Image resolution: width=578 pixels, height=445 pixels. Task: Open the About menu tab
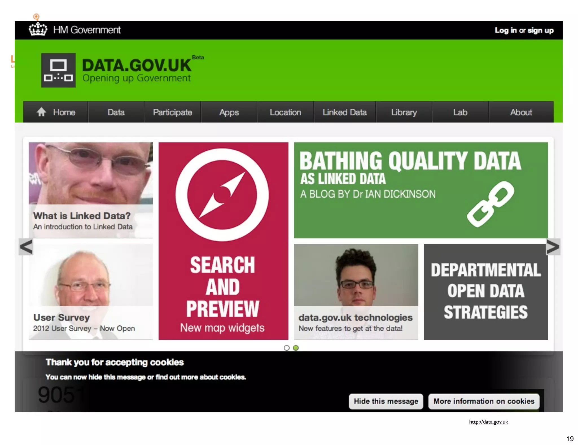pos(521,112)
